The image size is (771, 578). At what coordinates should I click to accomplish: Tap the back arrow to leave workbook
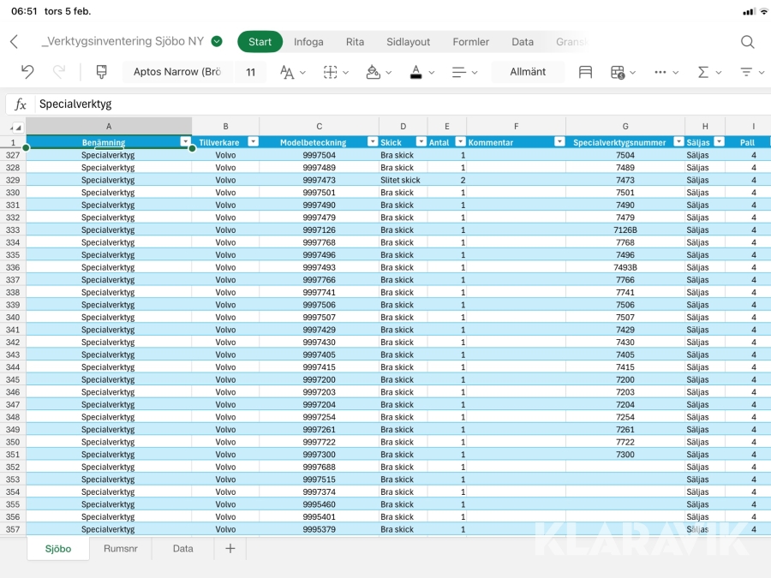pos(14,42)
